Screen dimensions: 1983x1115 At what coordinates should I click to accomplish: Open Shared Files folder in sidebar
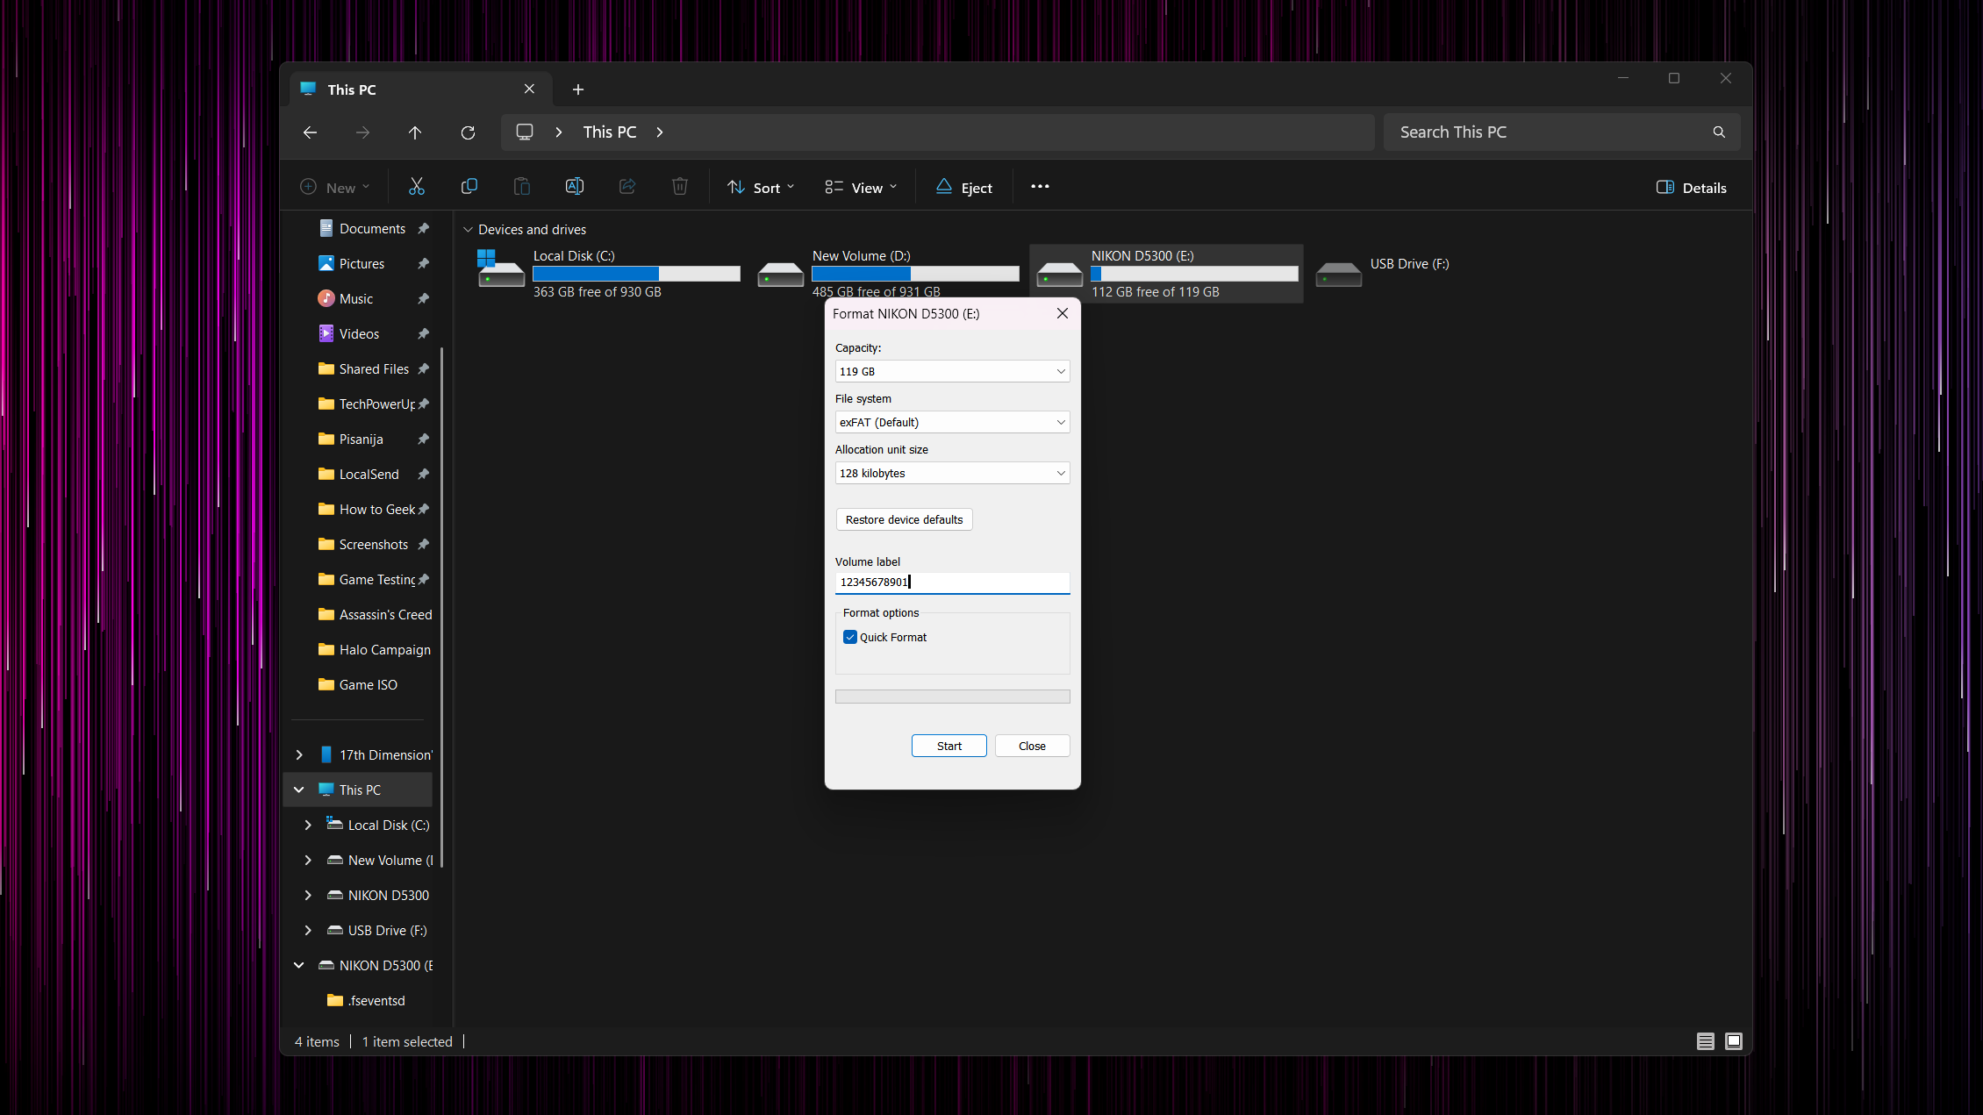click(x=374, y=369)
